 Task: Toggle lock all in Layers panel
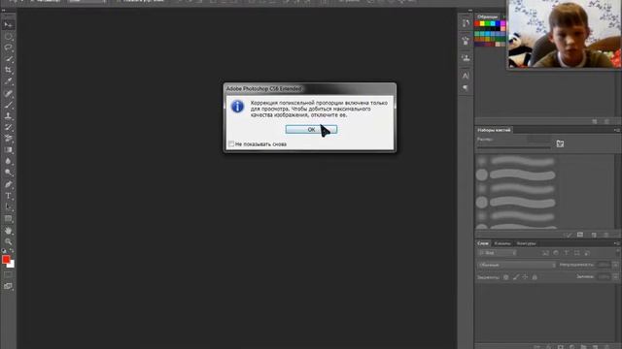pyautogui.click(x=535, y=277)
